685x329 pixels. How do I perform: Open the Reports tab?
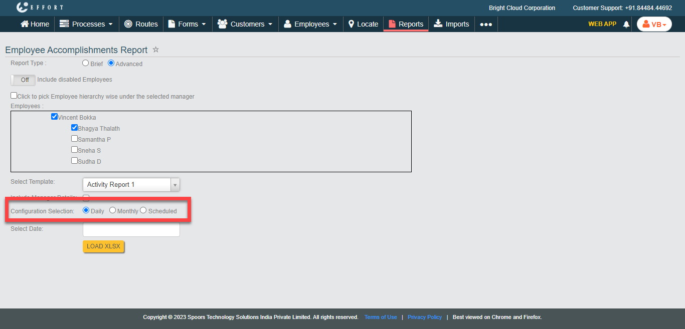[x=406, y=24]
